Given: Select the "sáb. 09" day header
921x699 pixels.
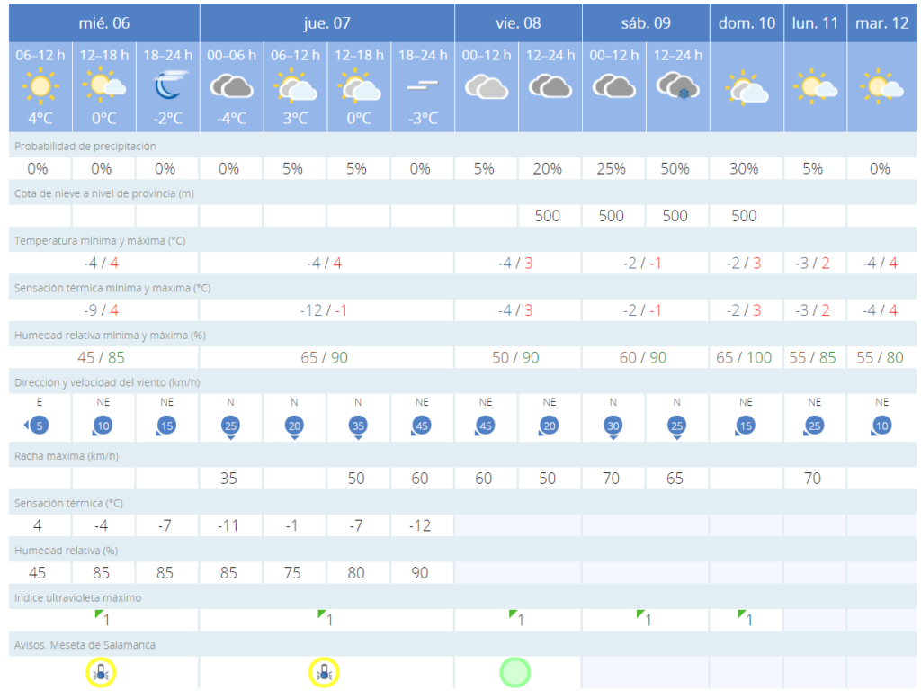Looking at the screenshot, I should tap(646, 22).
